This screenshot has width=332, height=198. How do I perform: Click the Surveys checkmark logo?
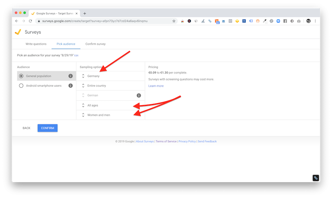[18, 32]
